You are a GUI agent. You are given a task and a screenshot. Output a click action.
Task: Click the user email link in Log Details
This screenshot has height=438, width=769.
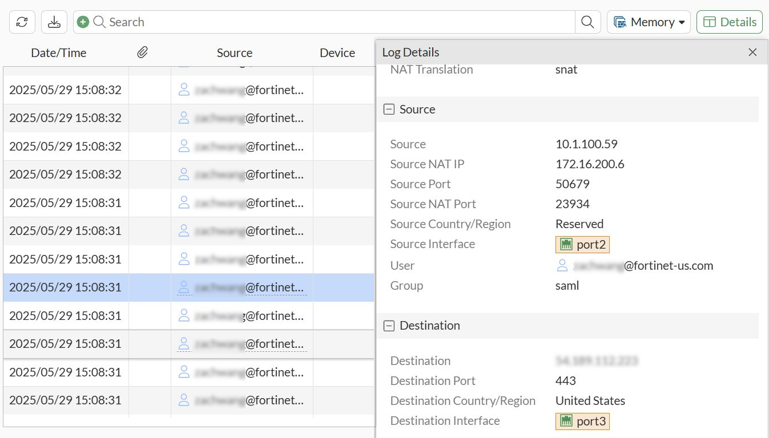pyautogui.click(x=643, y=266)
